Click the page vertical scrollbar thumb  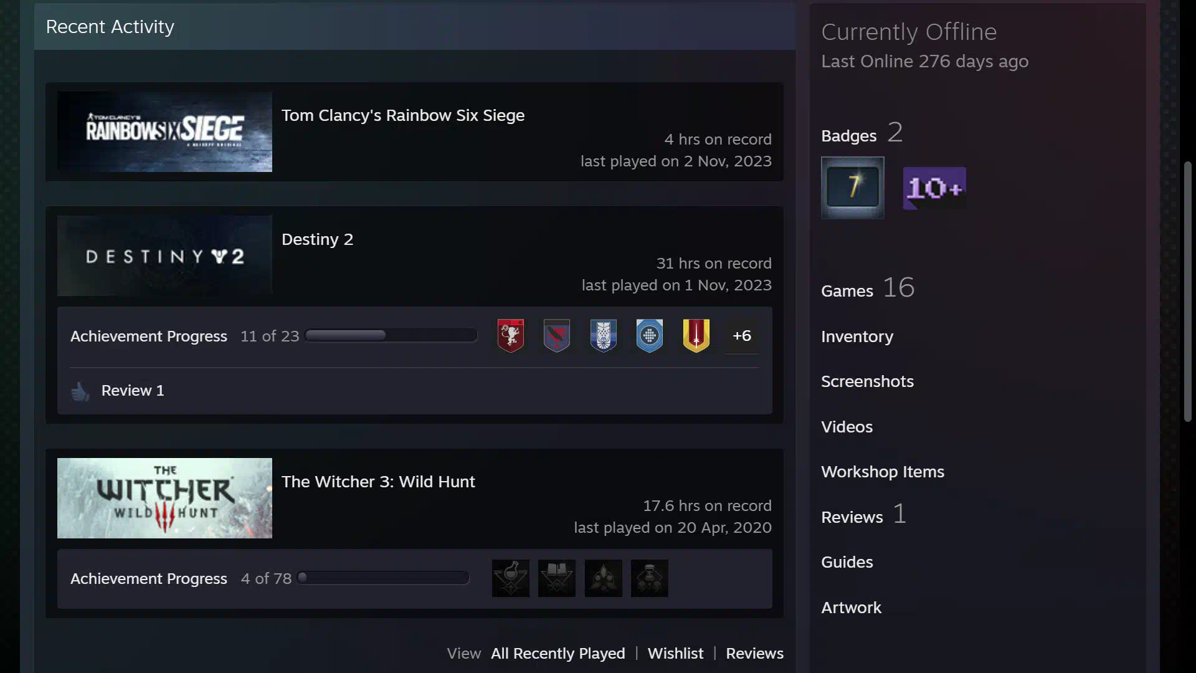coord(1188,292)
